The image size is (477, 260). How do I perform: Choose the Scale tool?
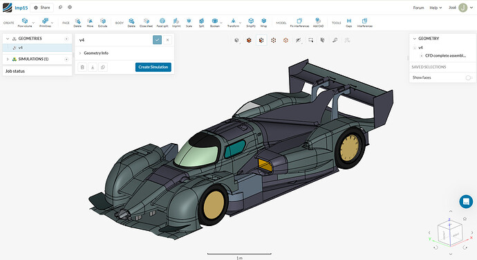pyautogui.click(x=189, y=23)
